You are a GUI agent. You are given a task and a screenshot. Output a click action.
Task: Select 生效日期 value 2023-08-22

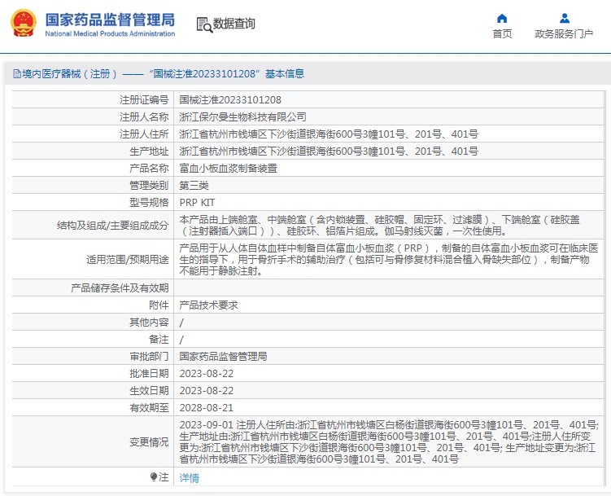(206, 391)
